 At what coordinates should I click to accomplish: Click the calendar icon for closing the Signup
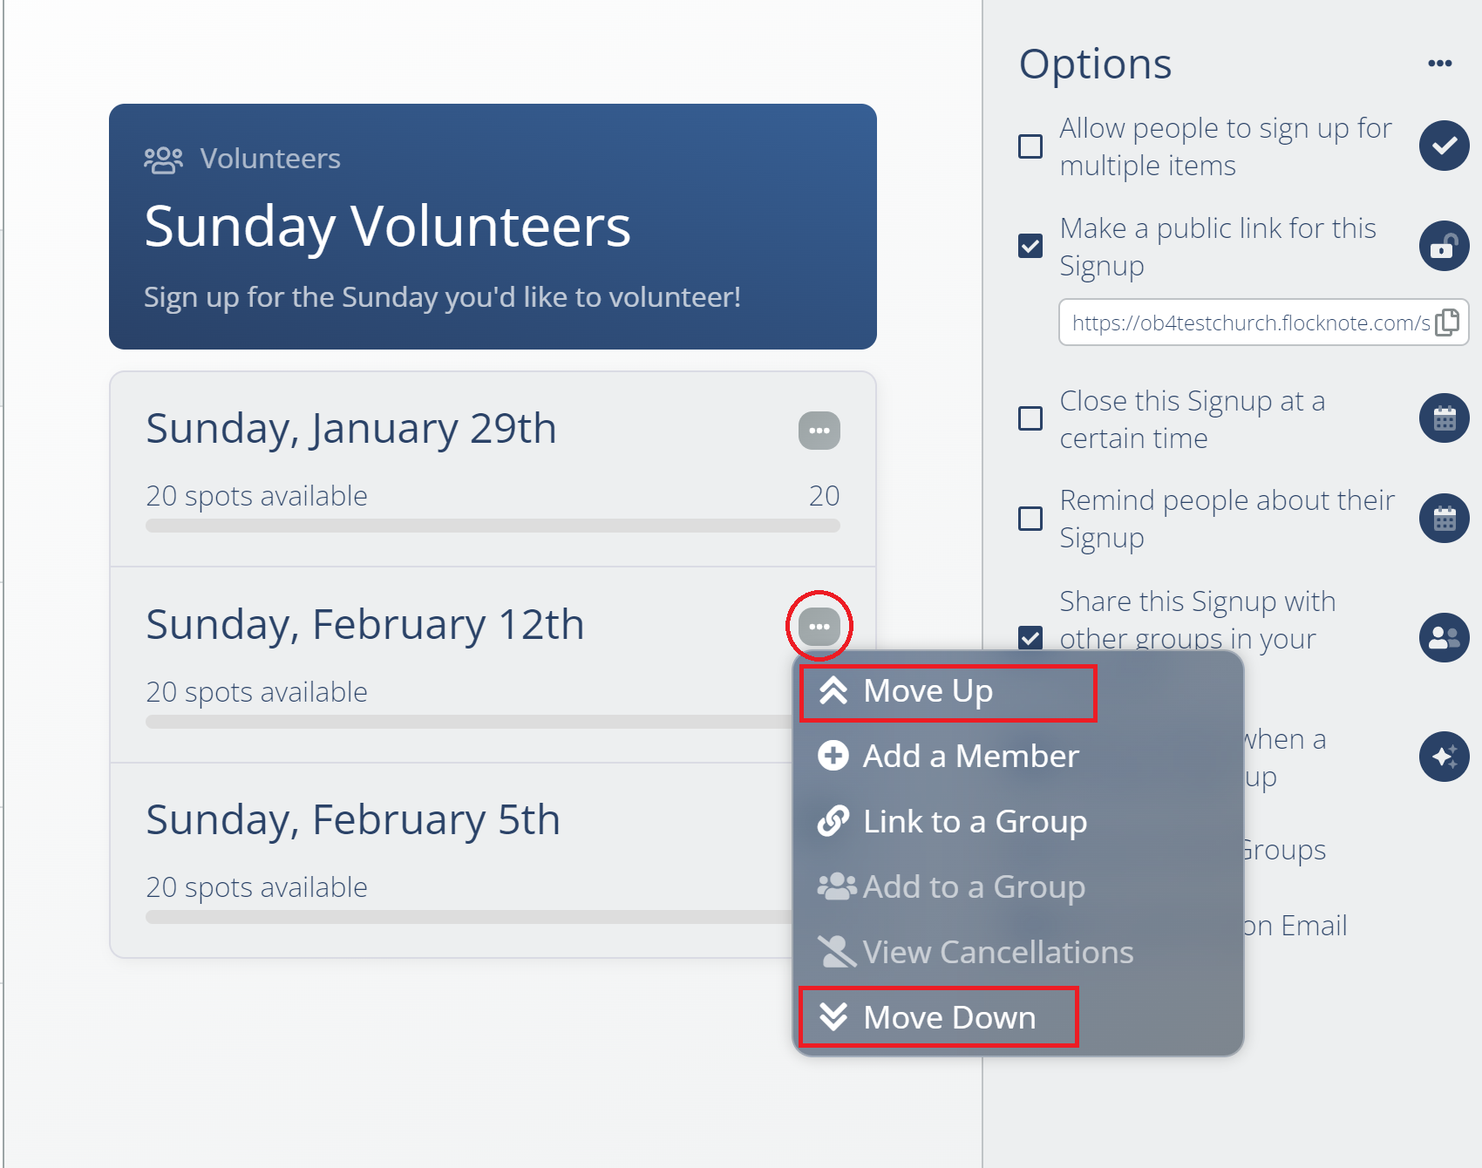[x=1443, y=418]
